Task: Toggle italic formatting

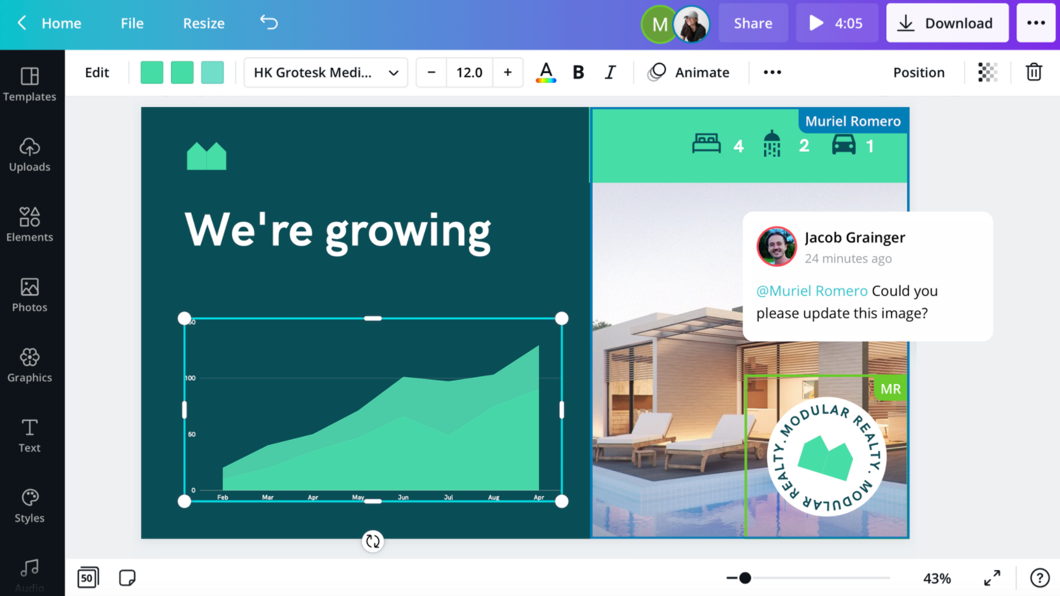Action: pos(610,72)
